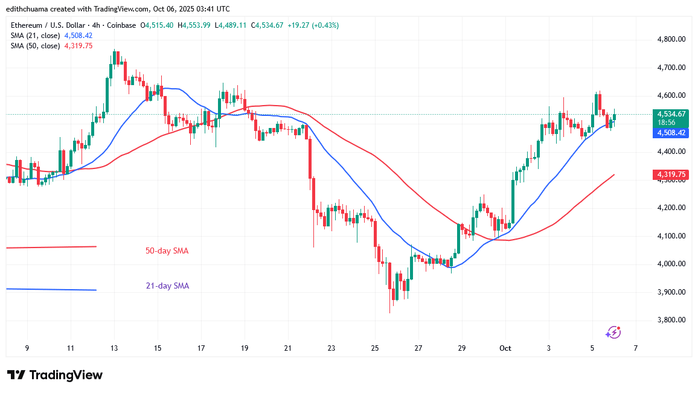
Task: Click the purple lightning bolt event icon
Action: click(613, 332)
